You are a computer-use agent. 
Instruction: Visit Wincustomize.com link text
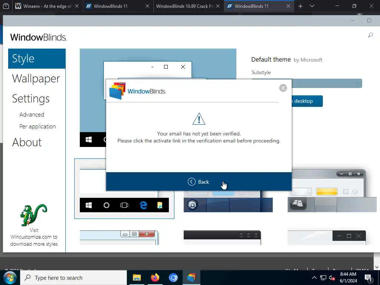[34, 237]
